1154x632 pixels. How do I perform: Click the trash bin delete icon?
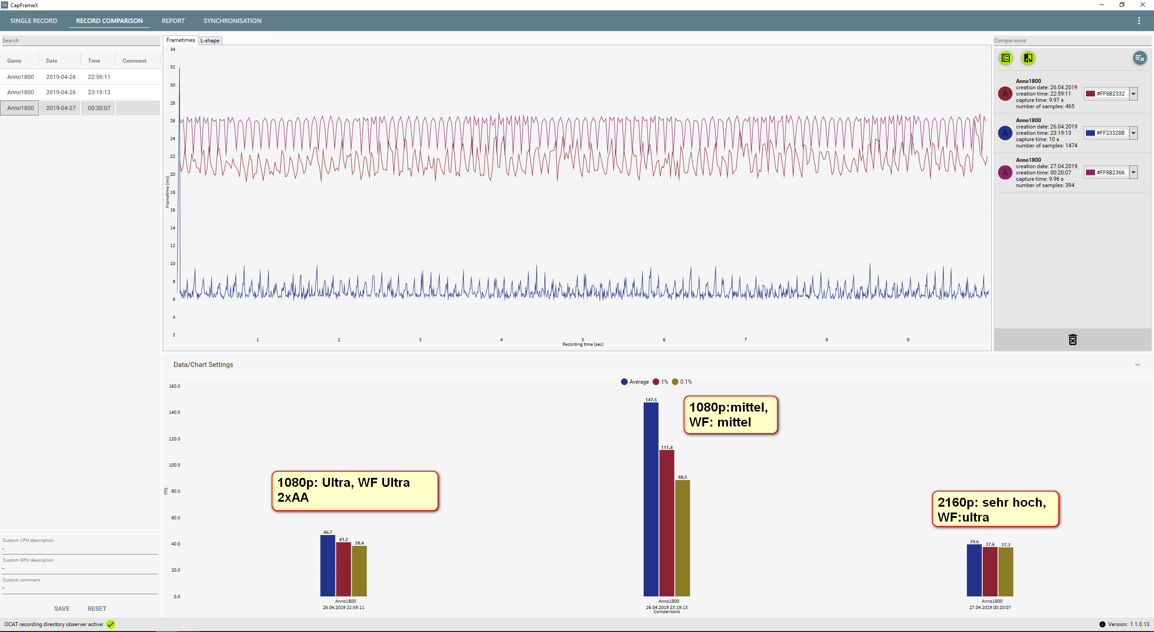point(1072,340)
